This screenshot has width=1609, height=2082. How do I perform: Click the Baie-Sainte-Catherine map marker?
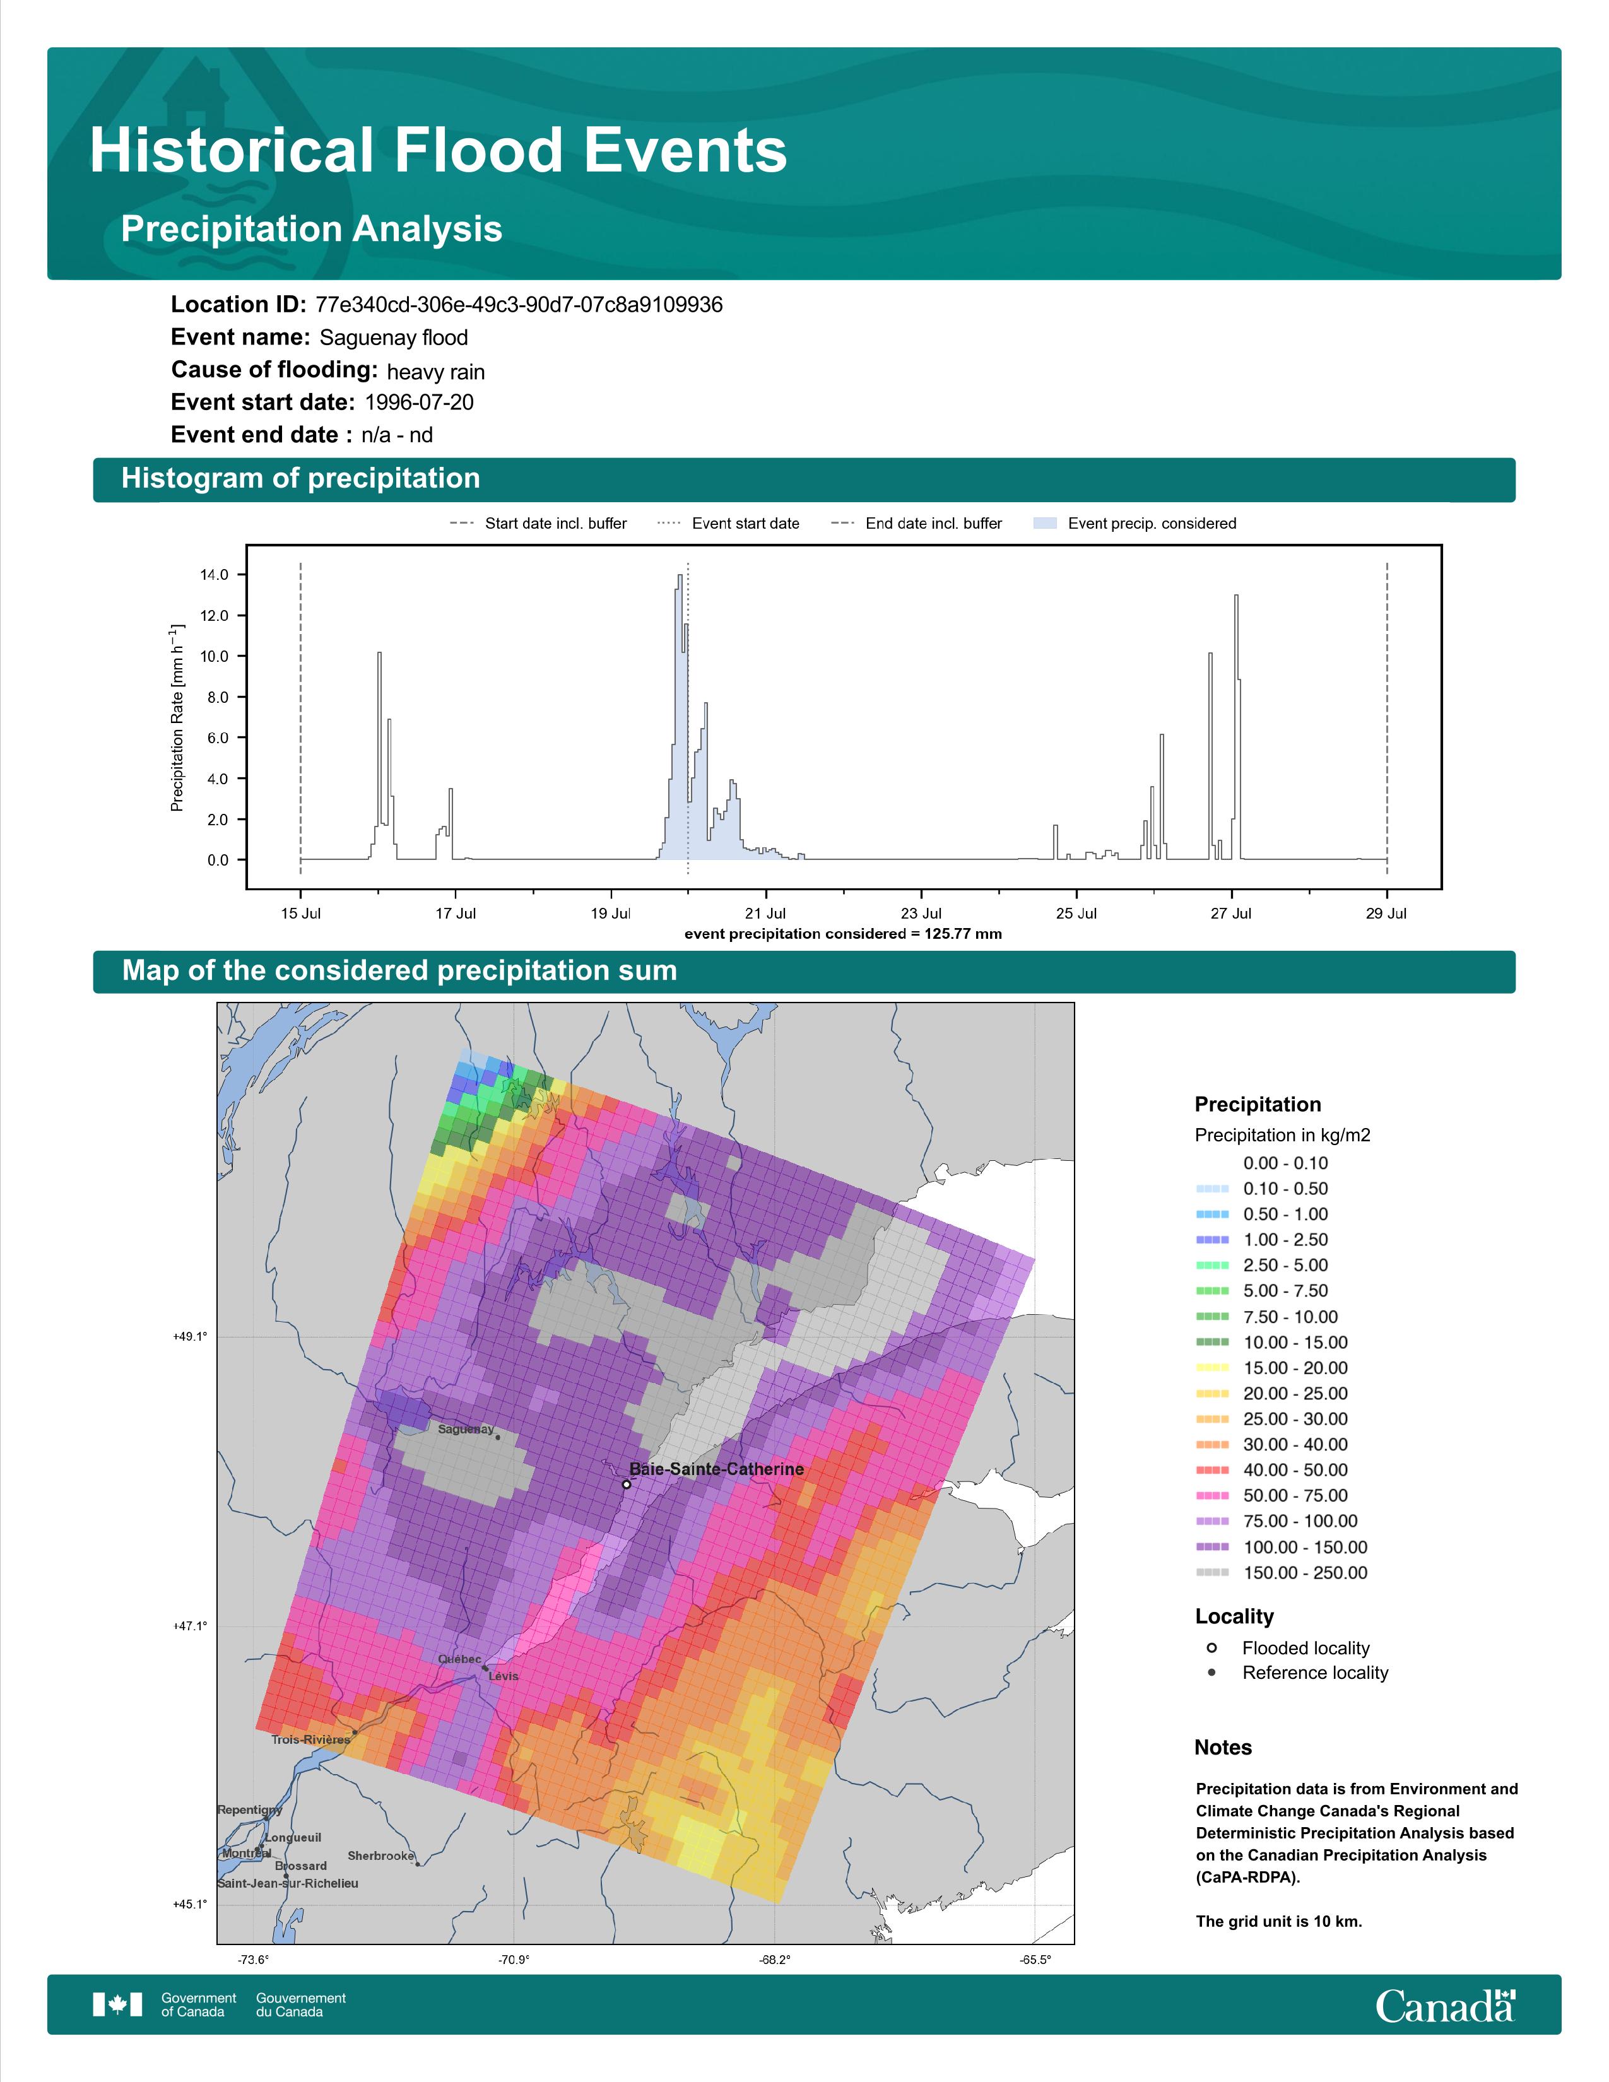[x=627, y=1485]
